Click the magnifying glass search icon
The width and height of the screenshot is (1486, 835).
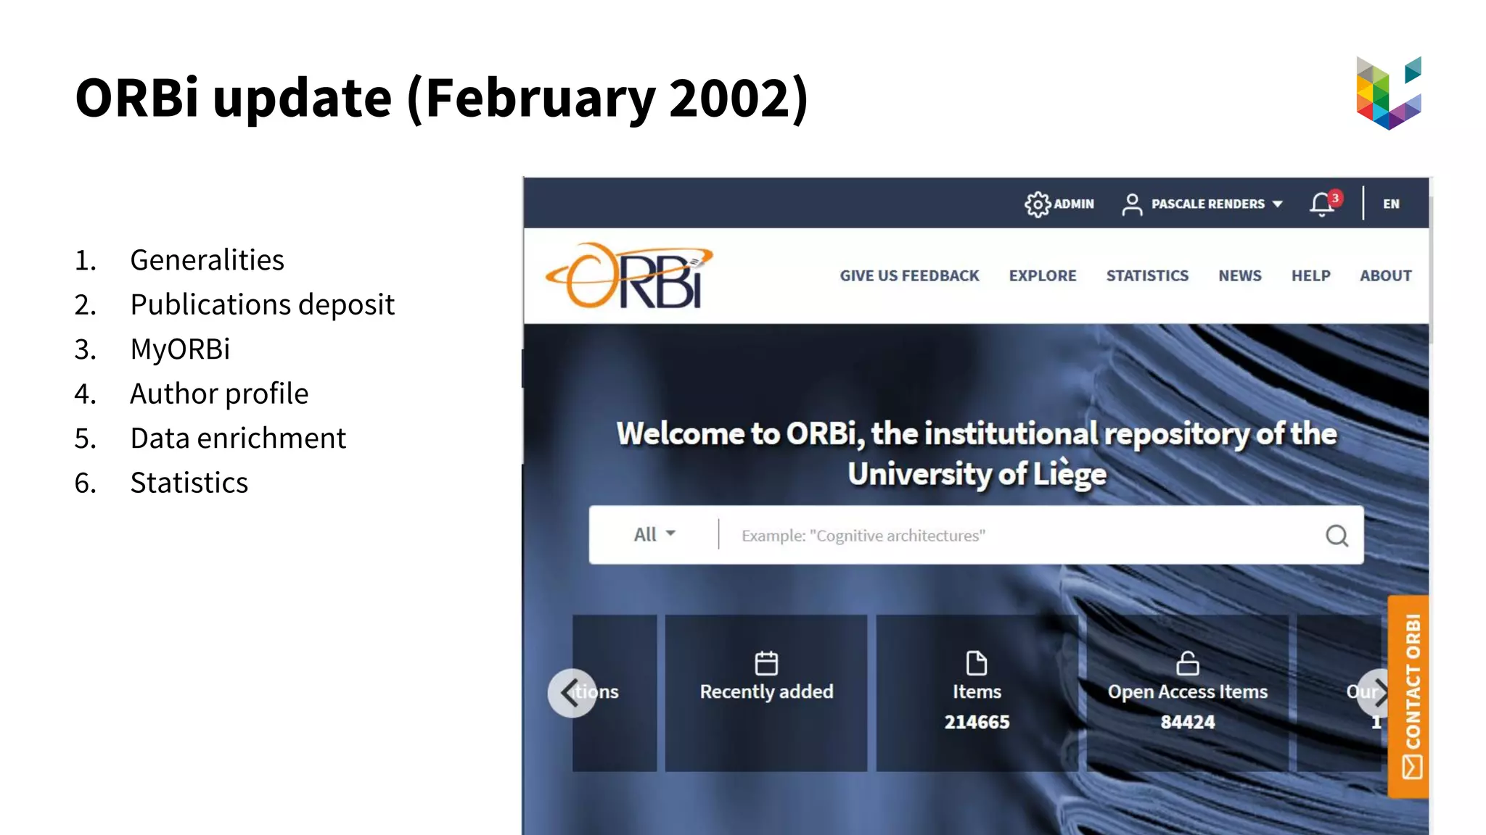(1337, 536)
